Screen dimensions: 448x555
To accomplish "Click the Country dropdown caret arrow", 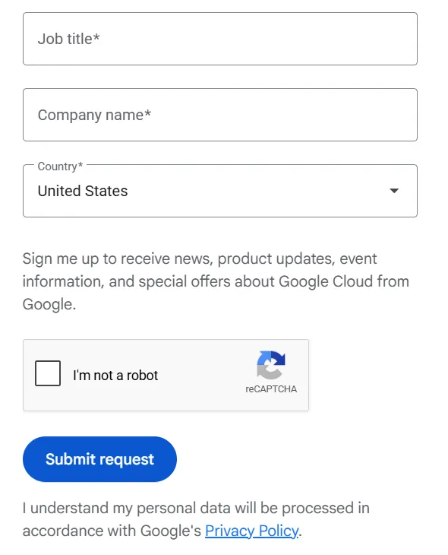I will 394,191.
